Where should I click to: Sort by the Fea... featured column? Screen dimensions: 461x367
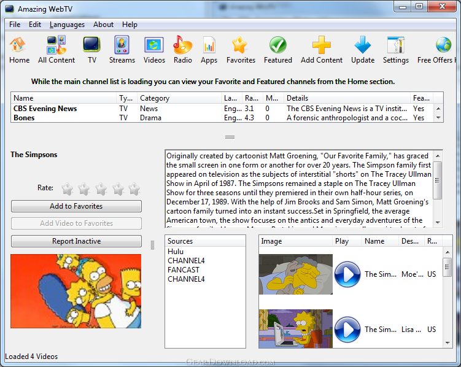click(x=422, y=98)
